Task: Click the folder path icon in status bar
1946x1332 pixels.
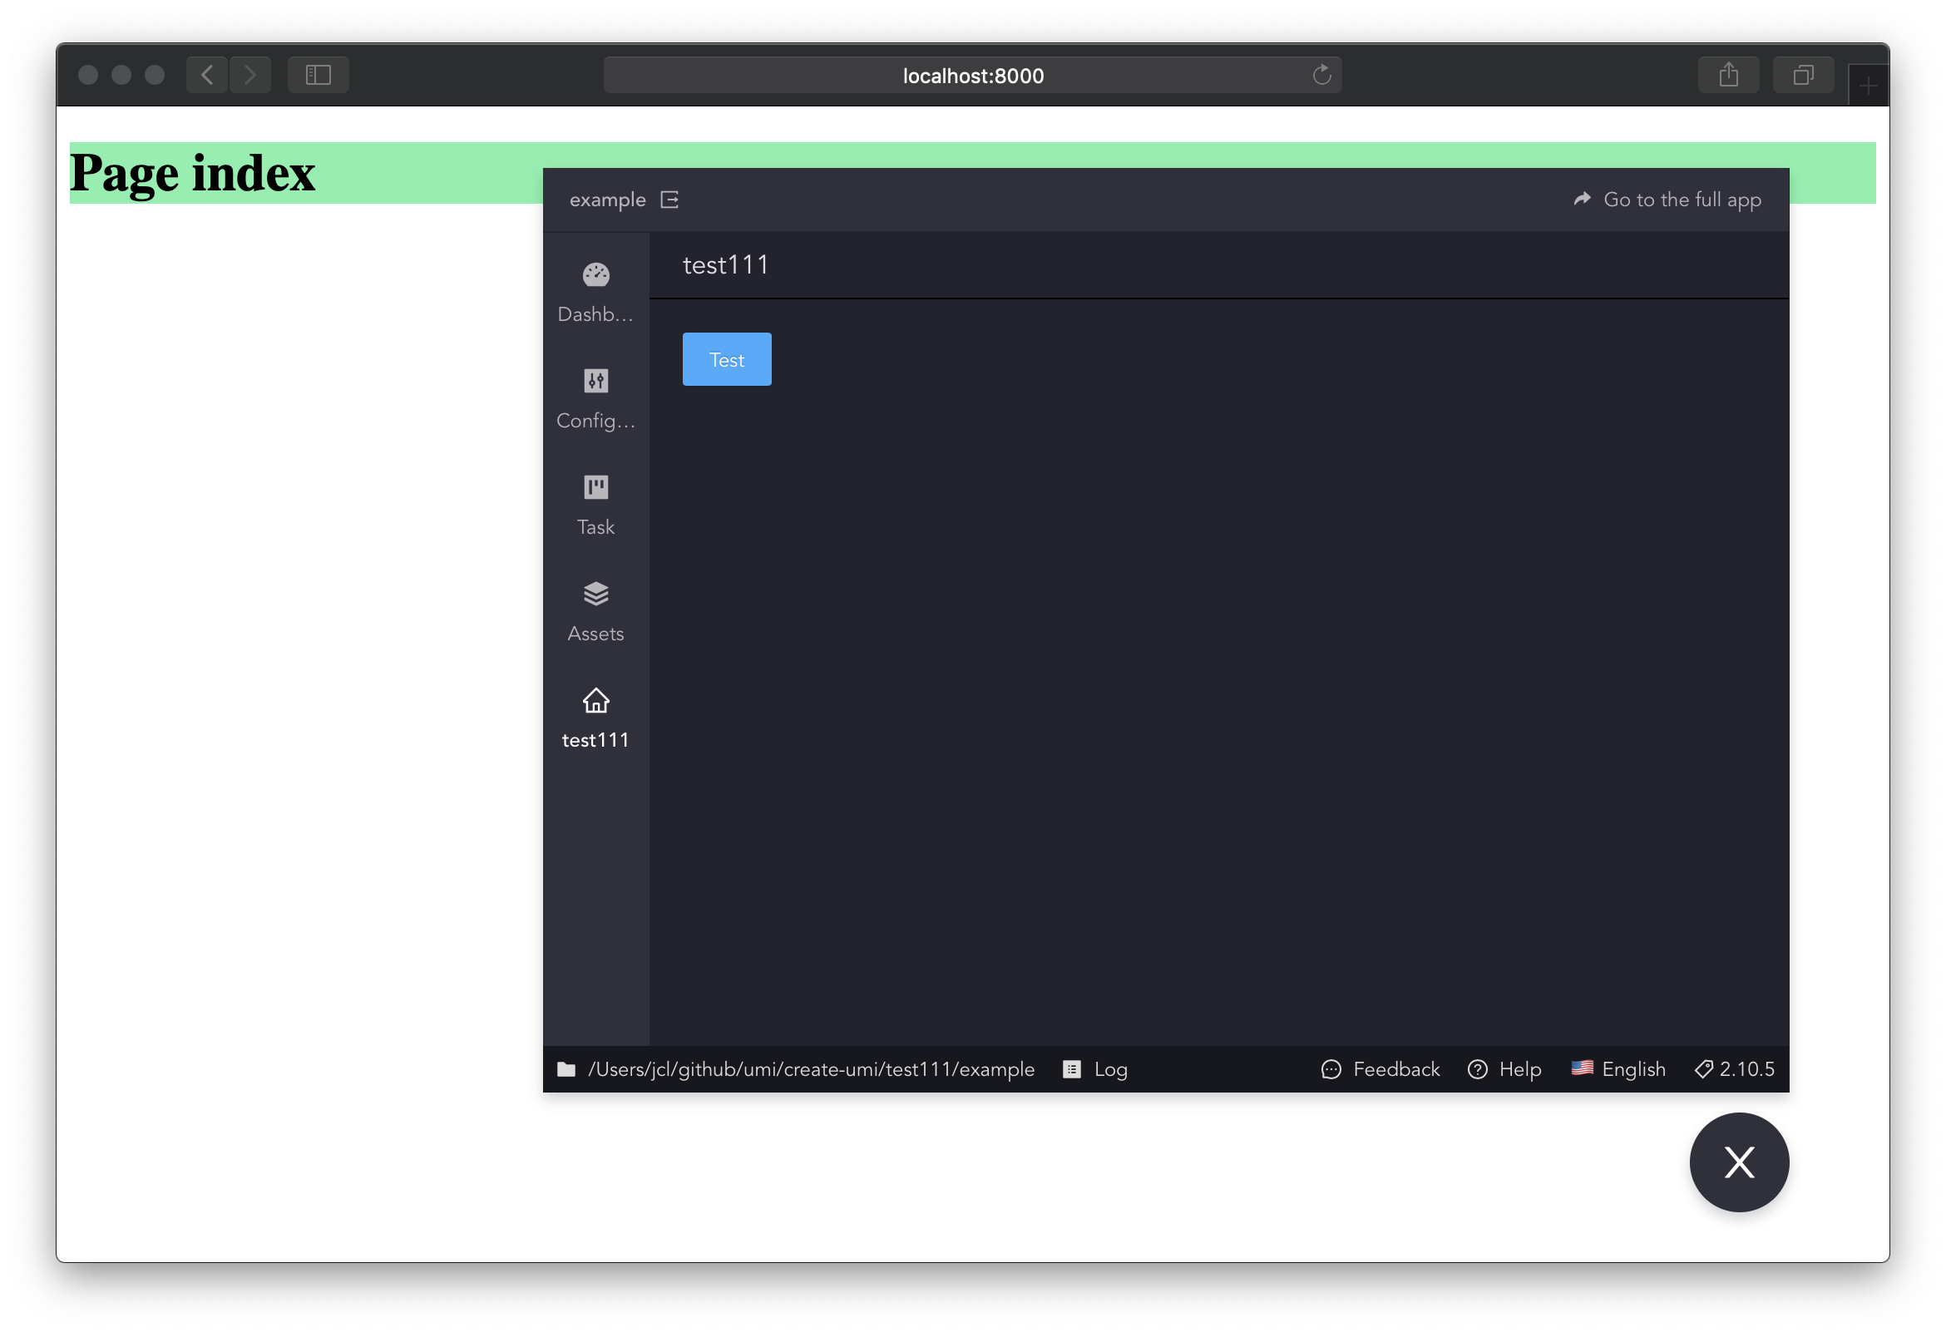Action: click(567, 1069)
